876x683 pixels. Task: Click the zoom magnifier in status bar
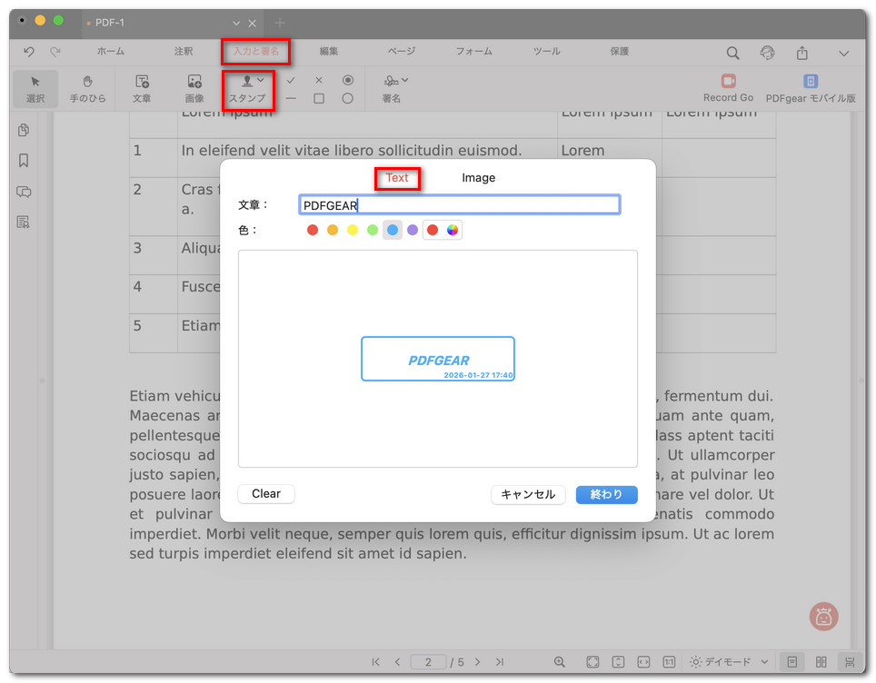tap(559, 662)
